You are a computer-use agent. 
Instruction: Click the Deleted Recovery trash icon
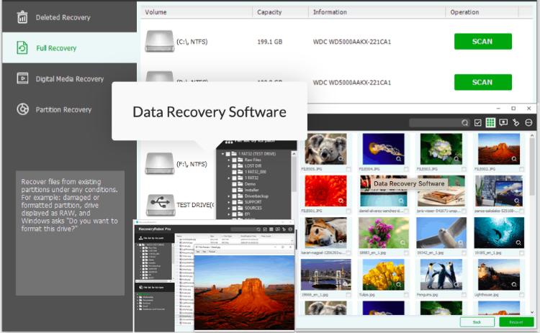pyautogui.click(x=22, y=17)
